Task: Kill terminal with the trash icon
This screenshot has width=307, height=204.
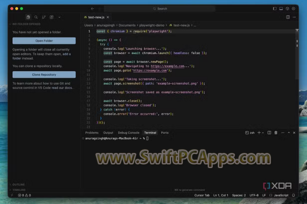Action: [276, 133]
